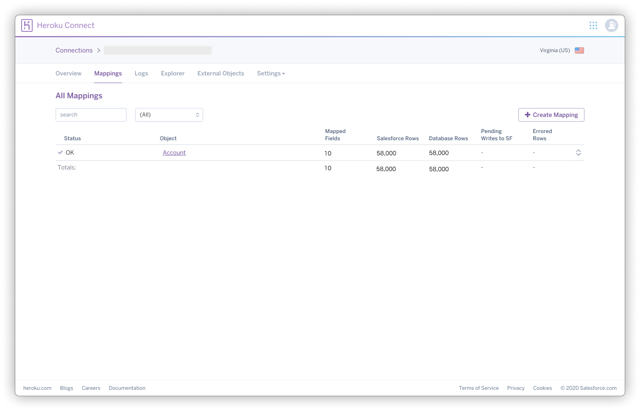Viewport: 640px width, 411px height.
Task: Click the US flag region icon
Action: [x=579, y=50]
